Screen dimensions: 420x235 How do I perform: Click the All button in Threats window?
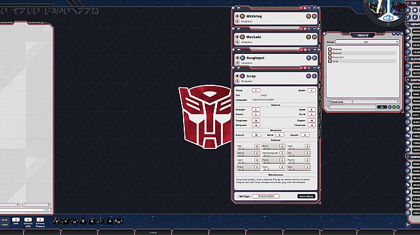point(382,107)
